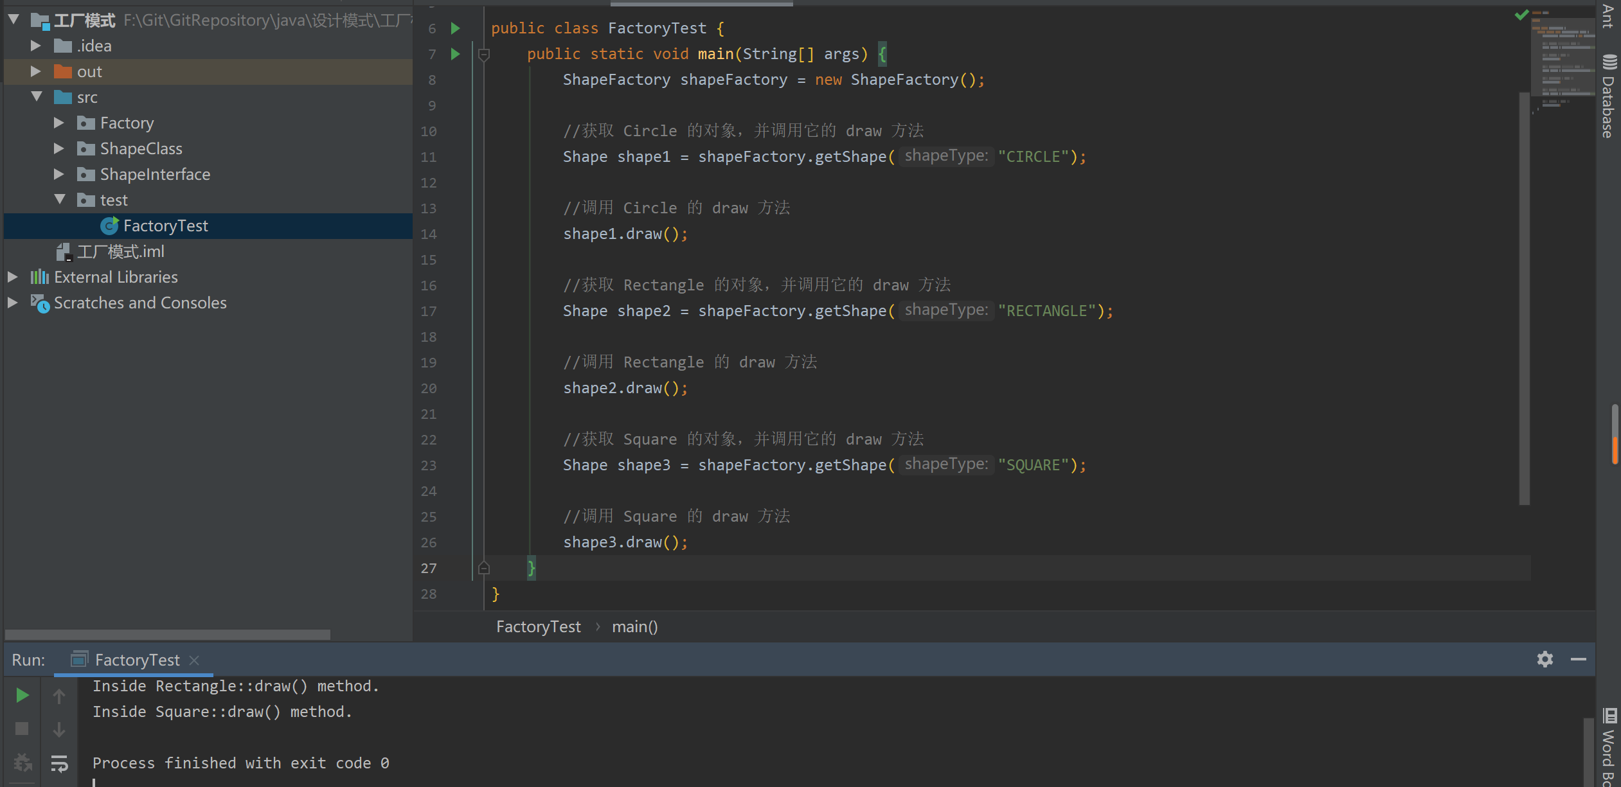Collapse the 工厂模式 project root
Viewport: 1621px width, 787px height.
[13, 20]
